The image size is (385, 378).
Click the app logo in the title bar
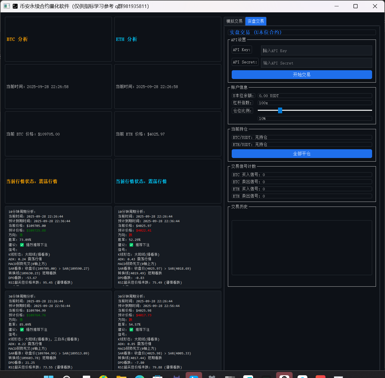pos(15,6)
